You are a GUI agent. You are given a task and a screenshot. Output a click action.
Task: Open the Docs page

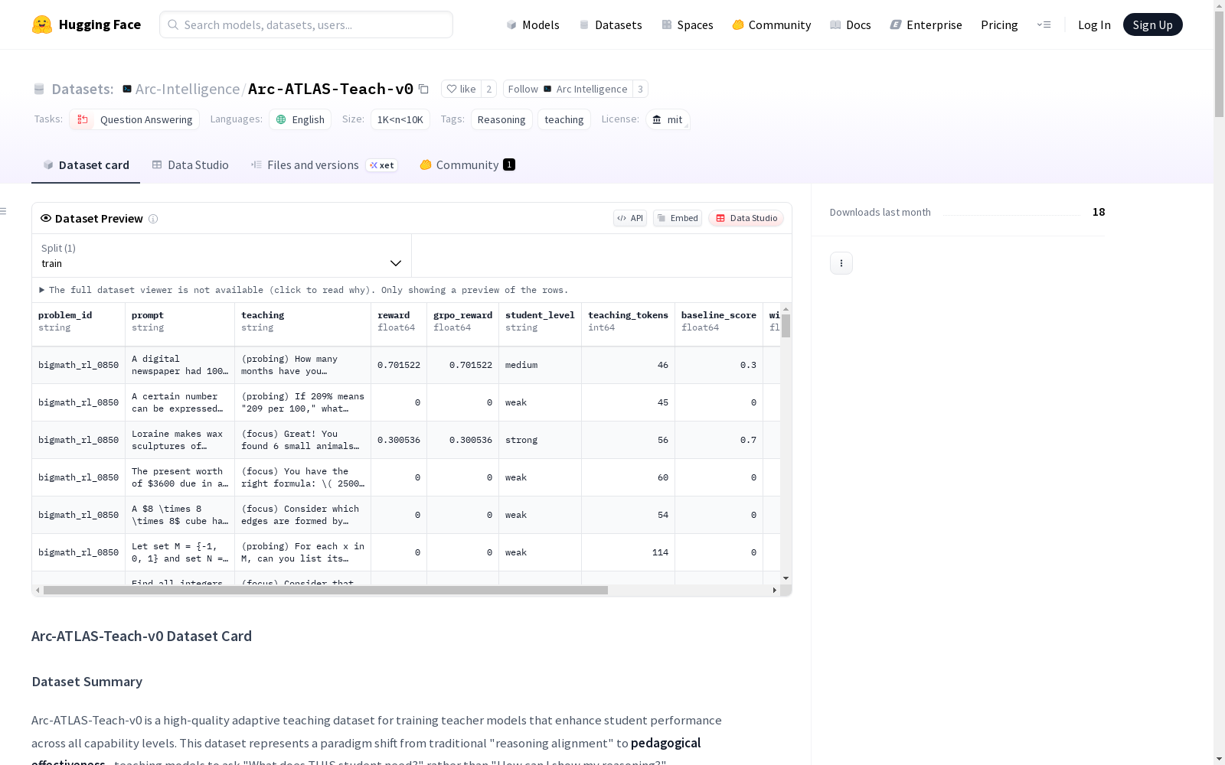(851, 24)
